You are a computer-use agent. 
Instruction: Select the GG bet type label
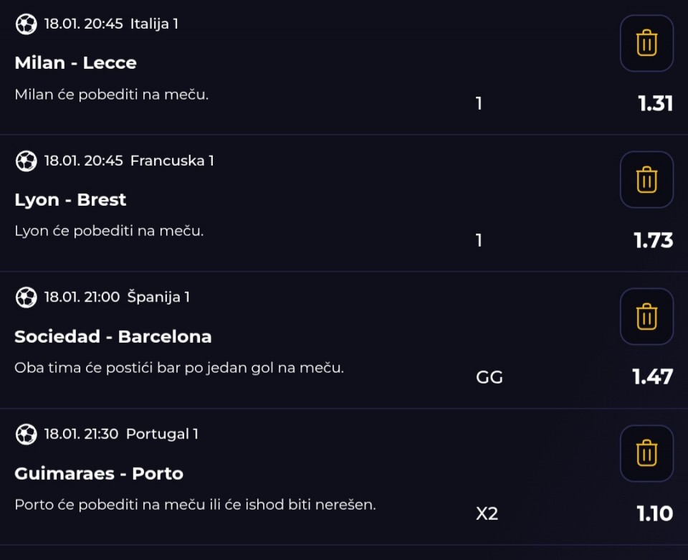click(489, 377)
